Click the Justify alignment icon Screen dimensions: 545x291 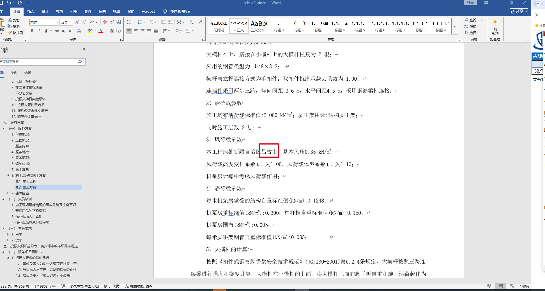(x=149, y=31)
